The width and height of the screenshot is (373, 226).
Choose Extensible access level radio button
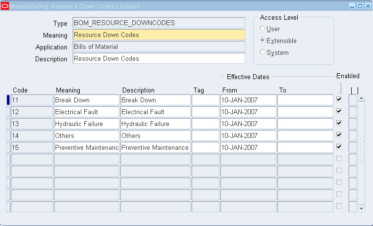pyautogui.click(x=263, y=40)
